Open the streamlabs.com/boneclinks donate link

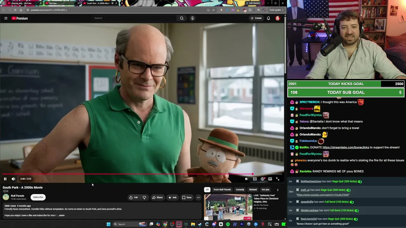(x=346, y=147)
